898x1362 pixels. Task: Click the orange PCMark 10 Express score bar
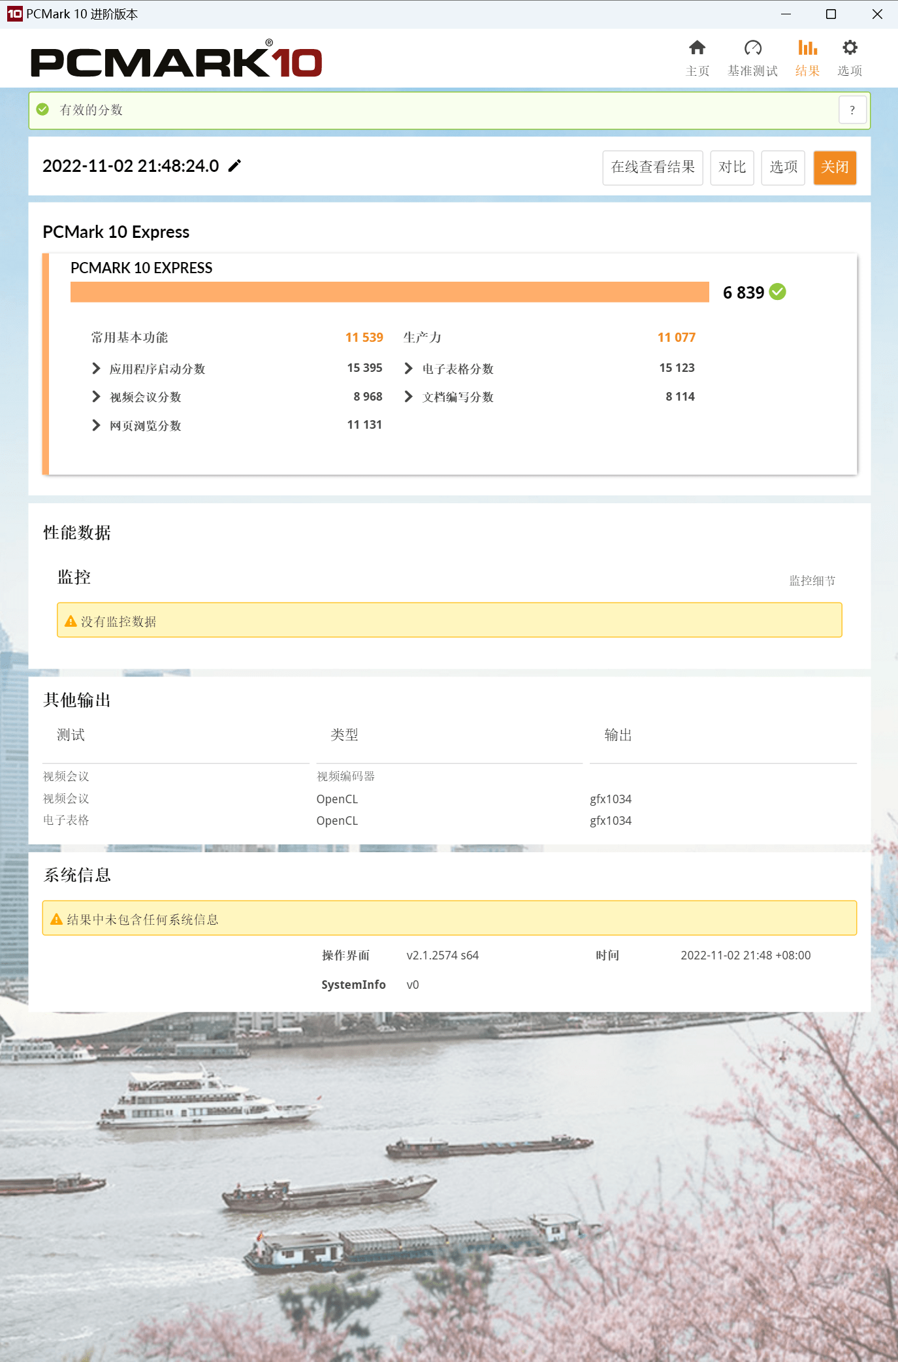pos(389,291)
